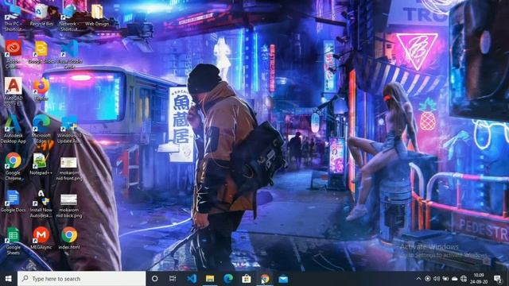Open the Windows Start menu
The image size is (509, 286).
[9, 279]
